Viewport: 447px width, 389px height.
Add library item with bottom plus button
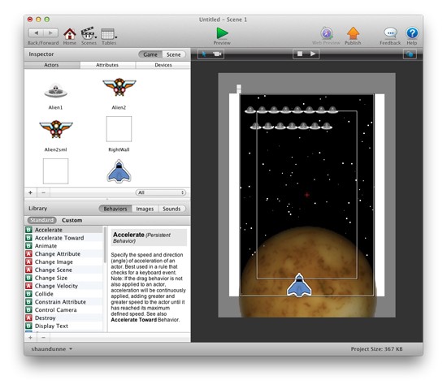click(31, 338)
